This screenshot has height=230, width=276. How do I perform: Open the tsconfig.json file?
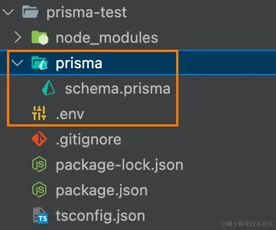[x=100, y=216]
